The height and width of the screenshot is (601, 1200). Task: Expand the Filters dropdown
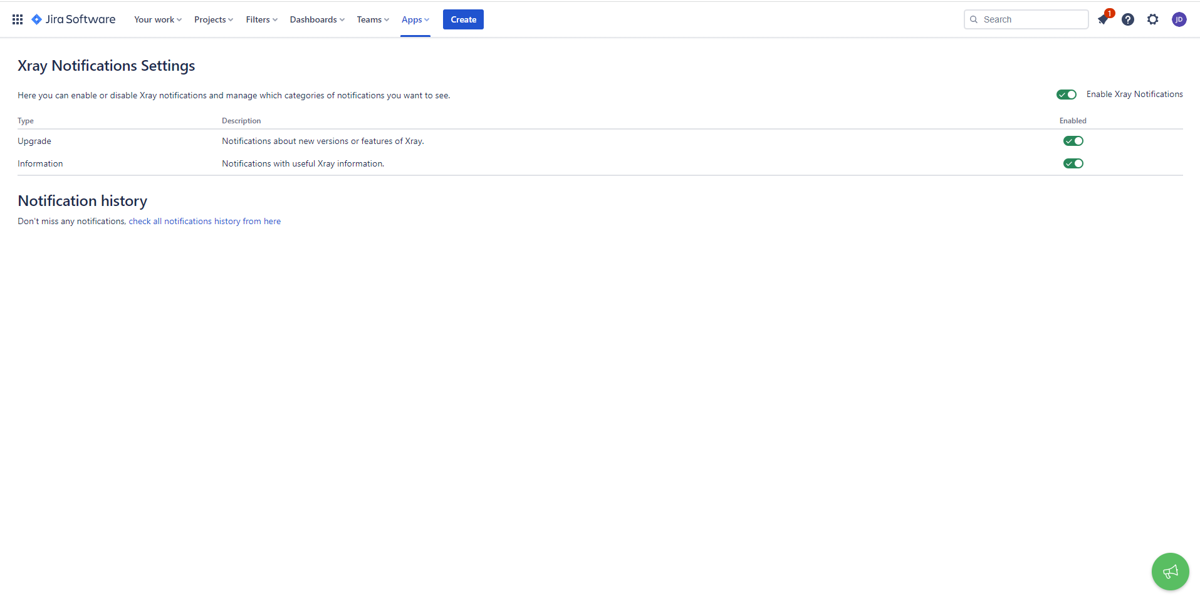261,19
